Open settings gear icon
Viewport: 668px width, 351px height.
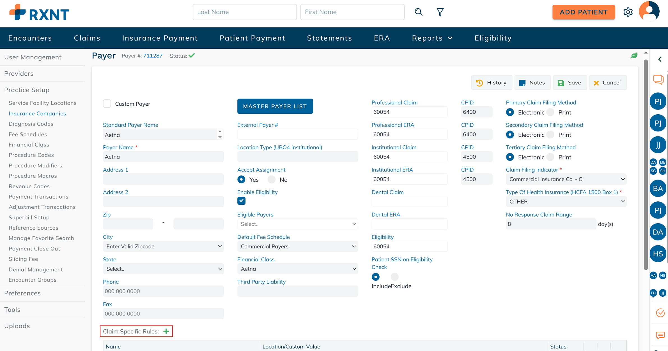coord(628,12)
